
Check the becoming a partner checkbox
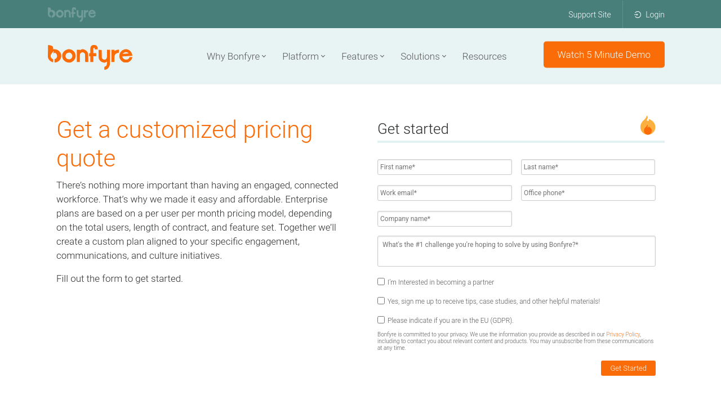[381, 282]
